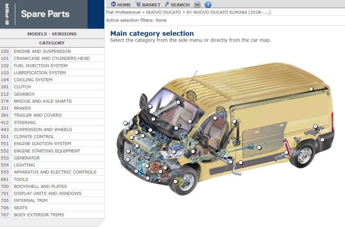Open 212 GEARBOX category
Image resolution: width=345 pixels, height=227 pixels.
[52, 94]
